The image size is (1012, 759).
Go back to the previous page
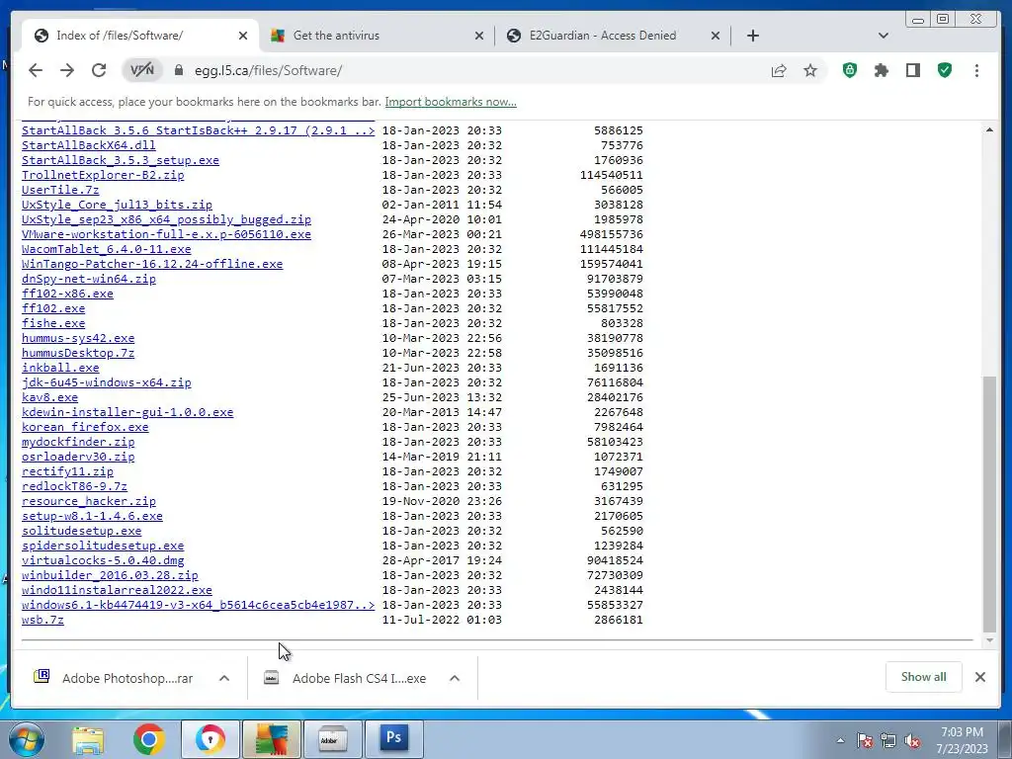click(36, 70)
